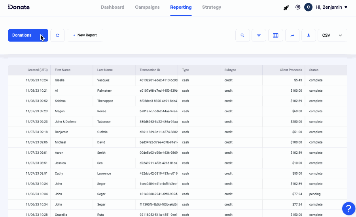356x217 pixels.
Task: Go to the Dashboard tab
Action: [113, 7]
